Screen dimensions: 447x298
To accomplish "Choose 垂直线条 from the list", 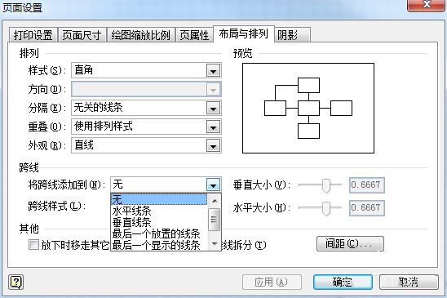I will [159, 222].
